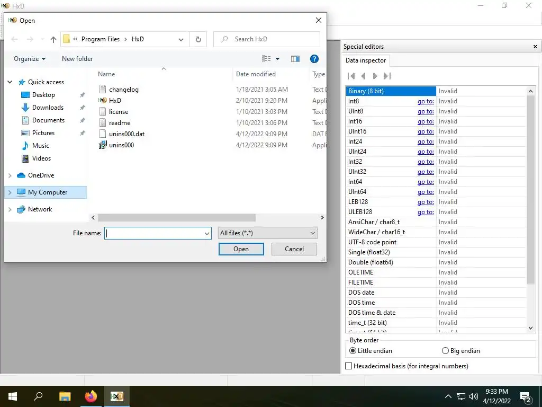Open the Music folder in sidebar

(40, 146)
